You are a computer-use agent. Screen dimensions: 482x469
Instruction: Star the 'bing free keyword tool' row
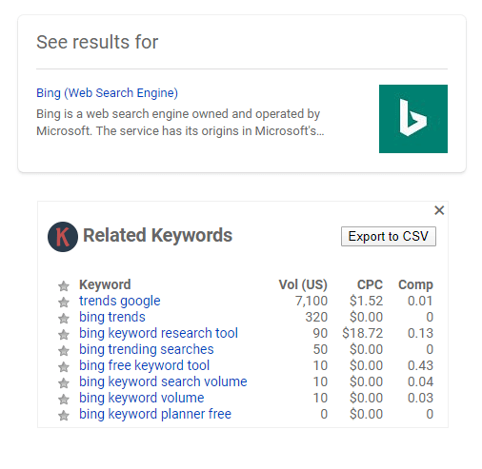[x=64, y=367]
